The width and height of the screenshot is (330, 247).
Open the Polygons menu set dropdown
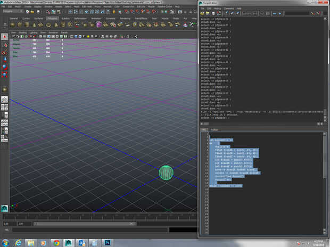[x=13, y=12]
